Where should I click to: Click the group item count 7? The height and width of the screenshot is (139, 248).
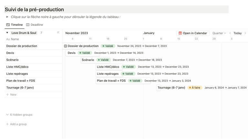[x=41, y=33]
